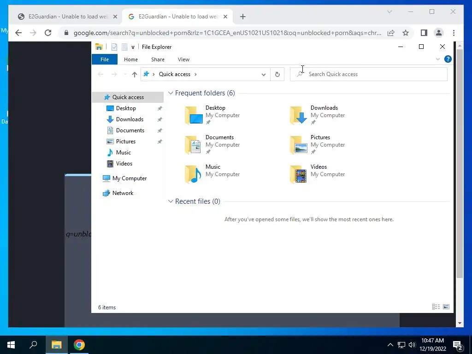Open the Recent locations dropdown arrow
Viewport: 472px width, 354px height.
click(125, 74)
